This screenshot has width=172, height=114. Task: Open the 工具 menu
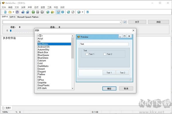tap(49, 7)
